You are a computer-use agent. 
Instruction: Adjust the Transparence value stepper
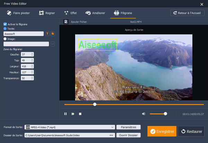(x=32, y=78)
